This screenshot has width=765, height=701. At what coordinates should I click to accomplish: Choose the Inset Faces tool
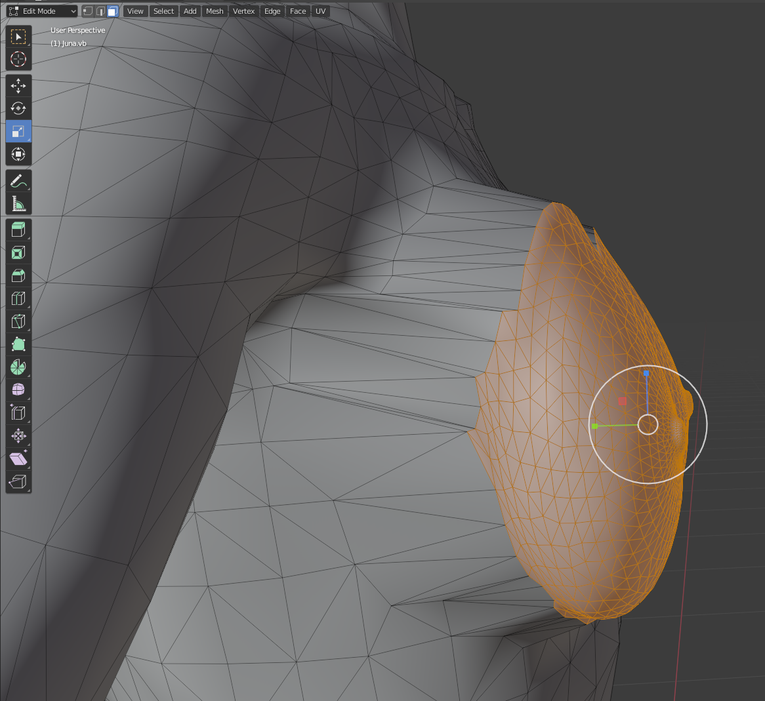18,252
